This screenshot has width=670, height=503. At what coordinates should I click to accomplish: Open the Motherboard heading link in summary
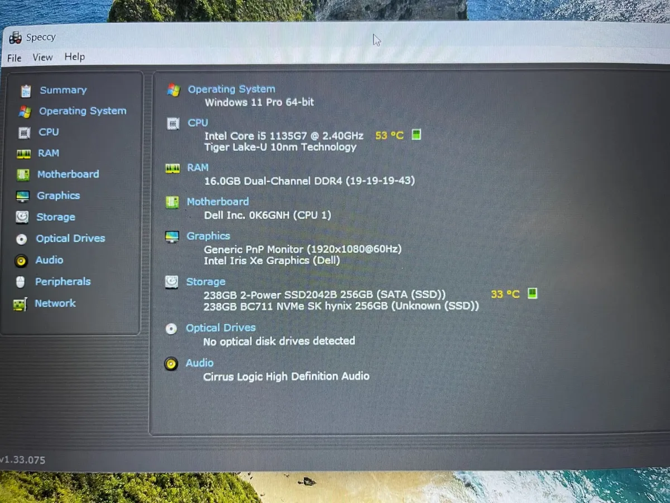tap(218, 201)
